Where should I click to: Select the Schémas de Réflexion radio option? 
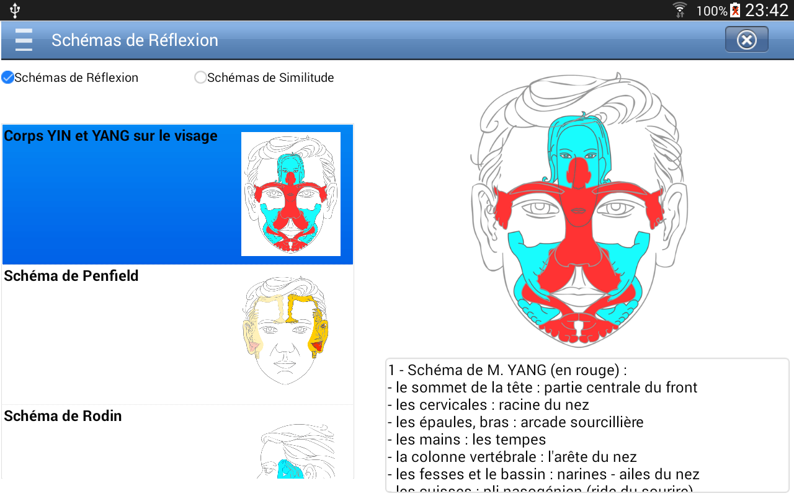click(x=69, y=77)
